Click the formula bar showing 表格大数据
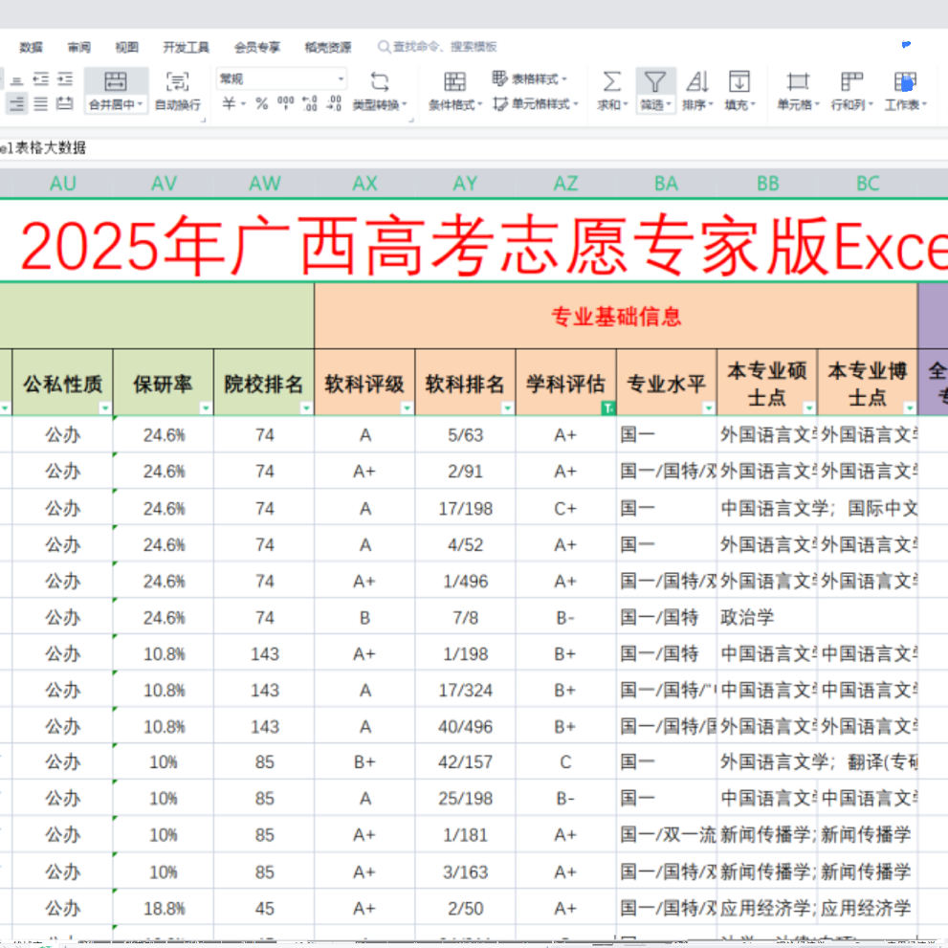 (474, 147)
